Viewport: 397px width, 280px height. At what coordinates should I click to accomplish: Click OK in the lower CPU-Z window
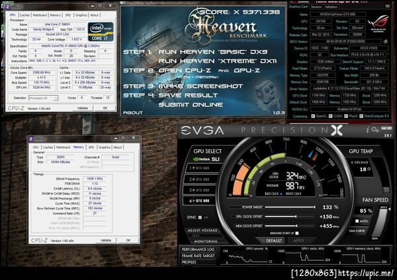point(128,240)
